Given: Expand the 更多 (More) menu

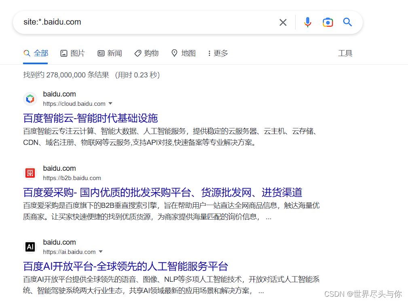Looking at the screenshot, I should 218,53.
